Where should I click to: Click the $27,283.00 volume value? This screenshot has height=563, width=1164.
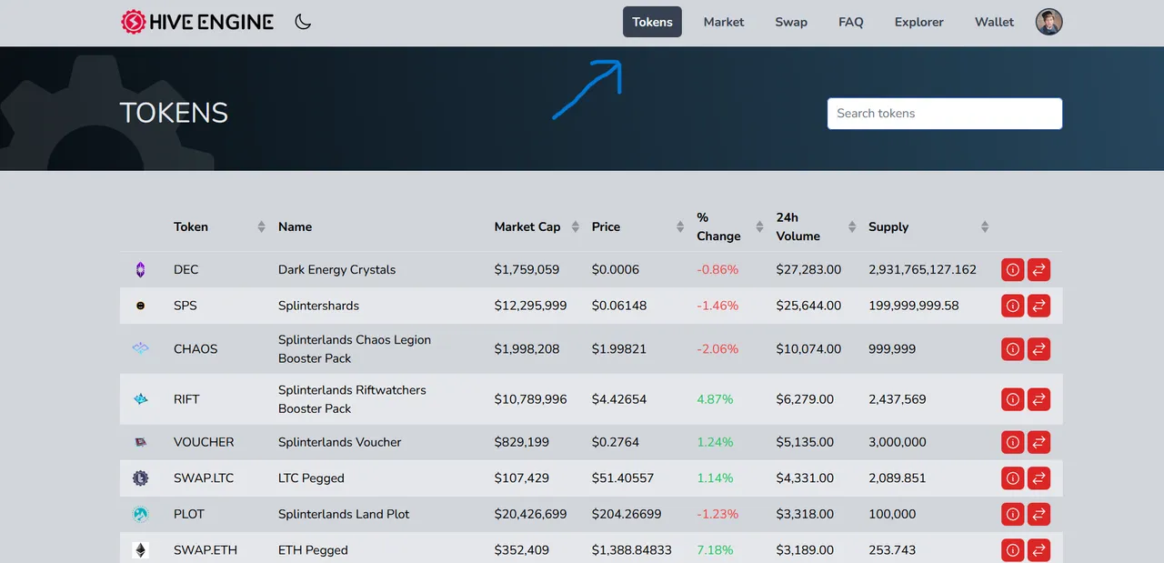[808, 270]
